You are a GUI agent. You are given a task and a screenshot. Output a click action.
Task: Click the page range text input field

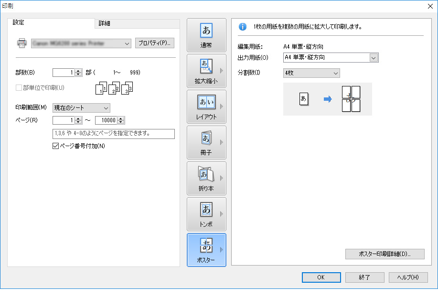pos(113,134)
